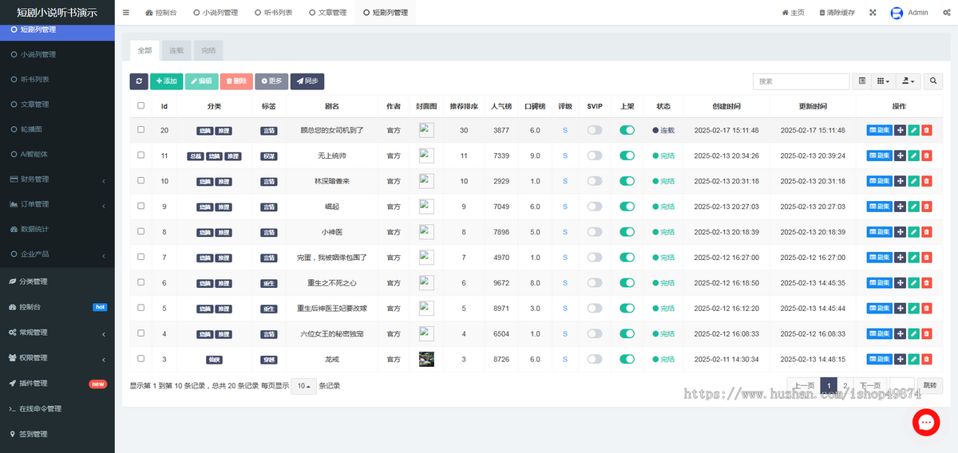Expand 财务管理 sidebar menu
Viewport: 958px width, 453px height.
[57, 179]
